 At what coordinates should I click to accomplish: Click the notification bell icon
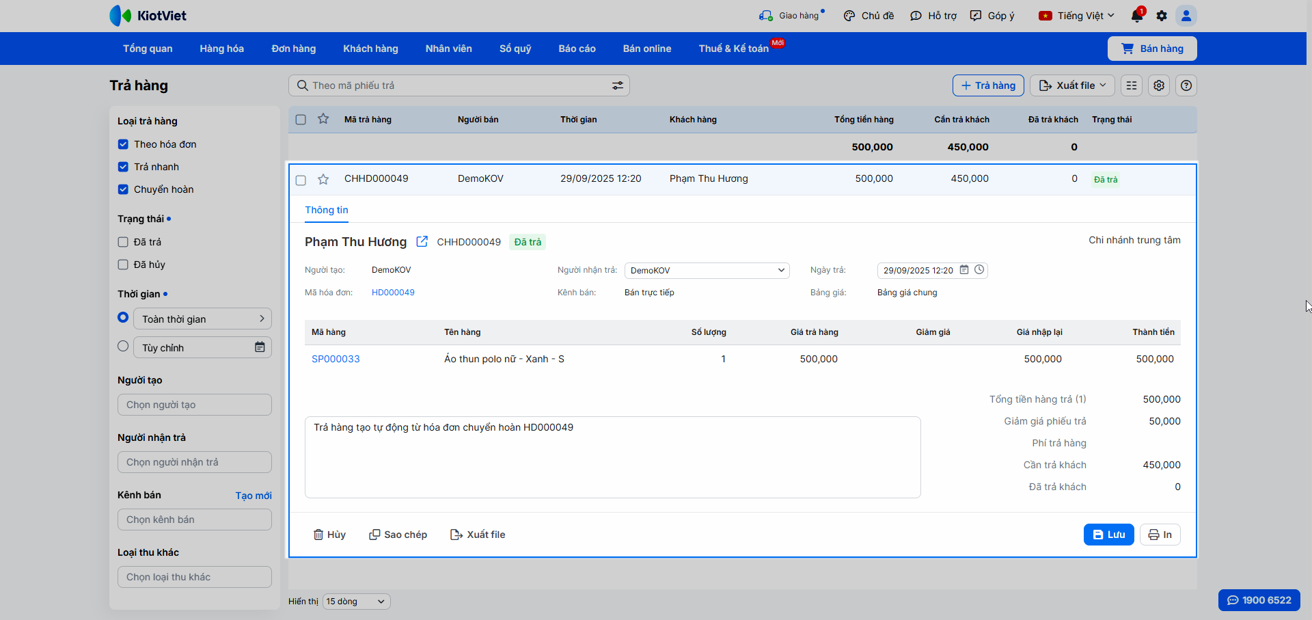(1136, 16)
